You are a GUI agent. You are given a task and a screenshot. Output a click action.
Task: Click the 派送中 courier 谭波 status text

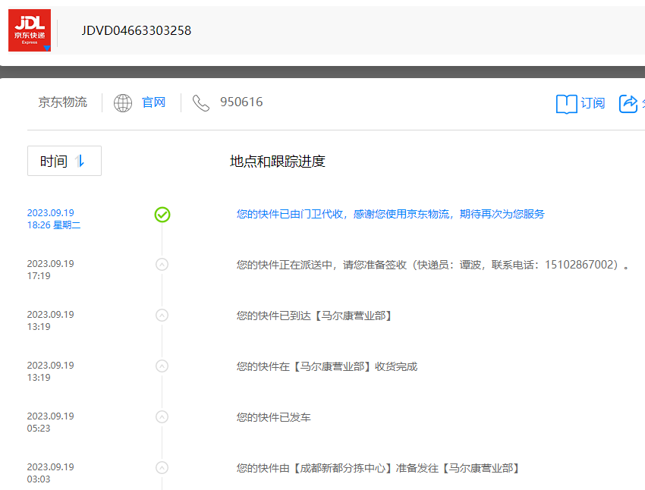click(433, 265)
